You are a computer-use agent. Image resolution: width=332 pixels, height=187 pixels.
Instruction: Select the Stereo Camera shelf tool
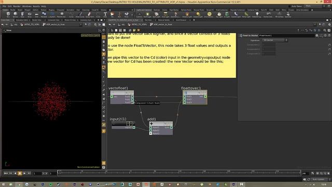tap(268, 15)
